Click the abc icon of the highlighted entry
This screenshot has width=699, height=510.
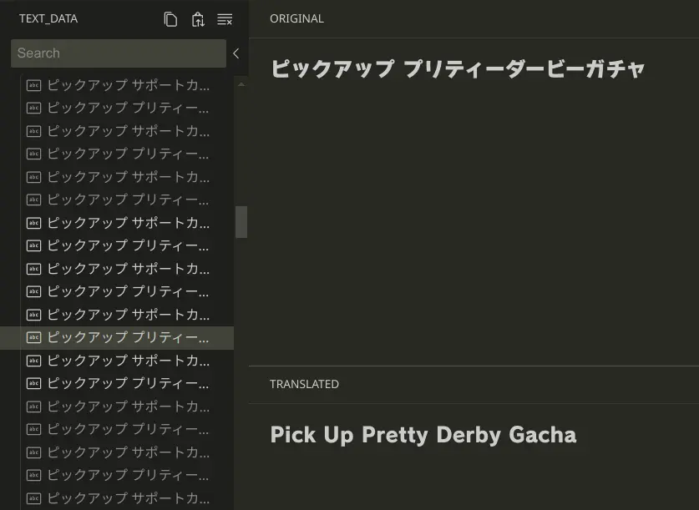pos(33,338)
